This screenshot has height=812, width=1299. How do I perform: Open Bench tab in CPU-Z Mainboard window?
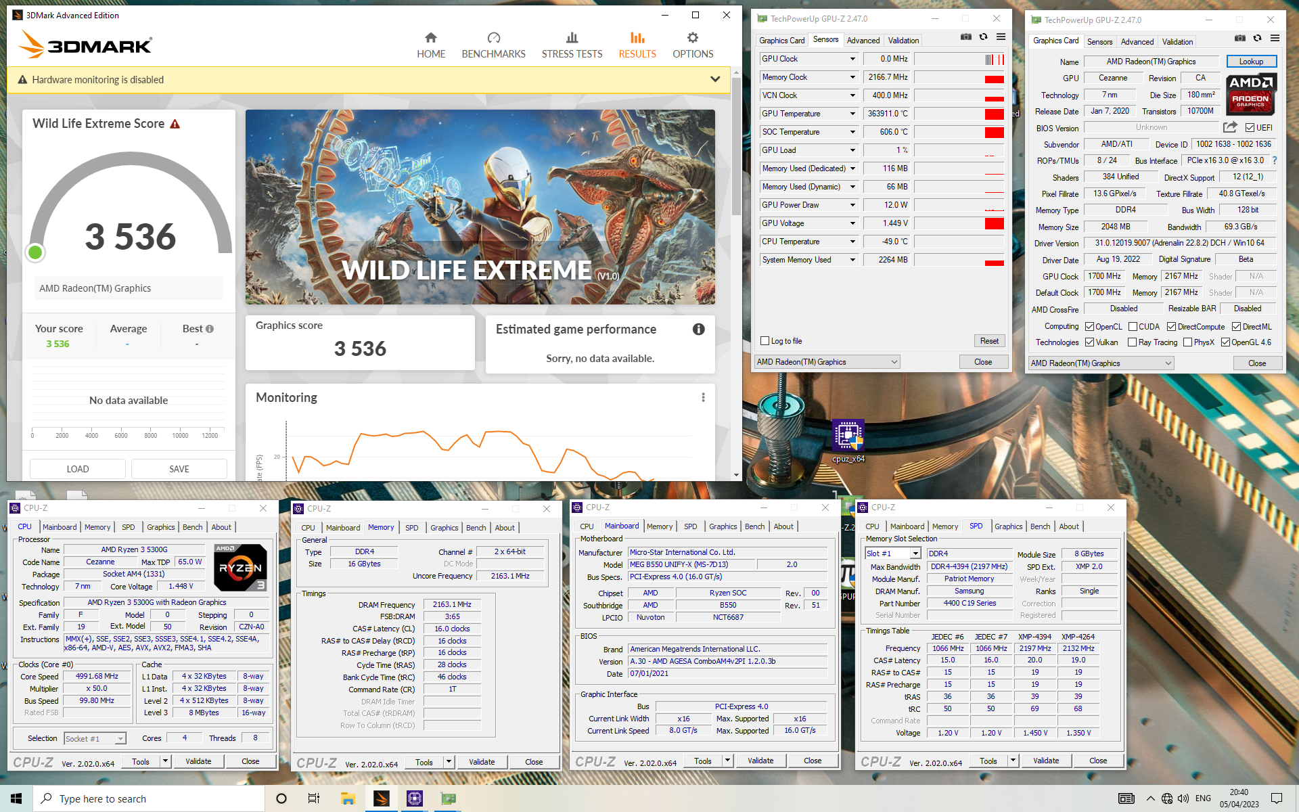pos(754,526)
